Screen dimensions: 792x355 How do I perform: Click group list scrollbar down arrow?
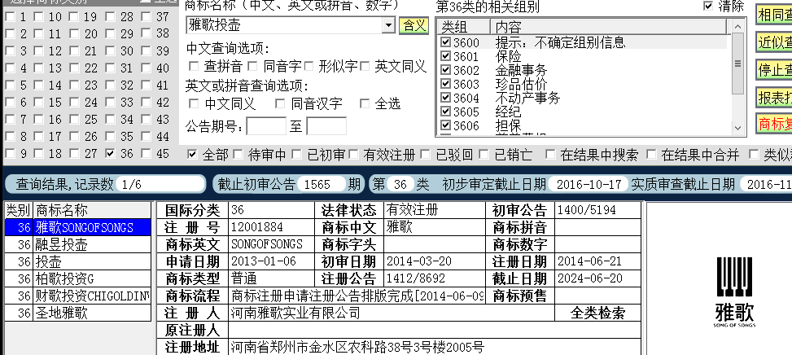click(738, 129)
